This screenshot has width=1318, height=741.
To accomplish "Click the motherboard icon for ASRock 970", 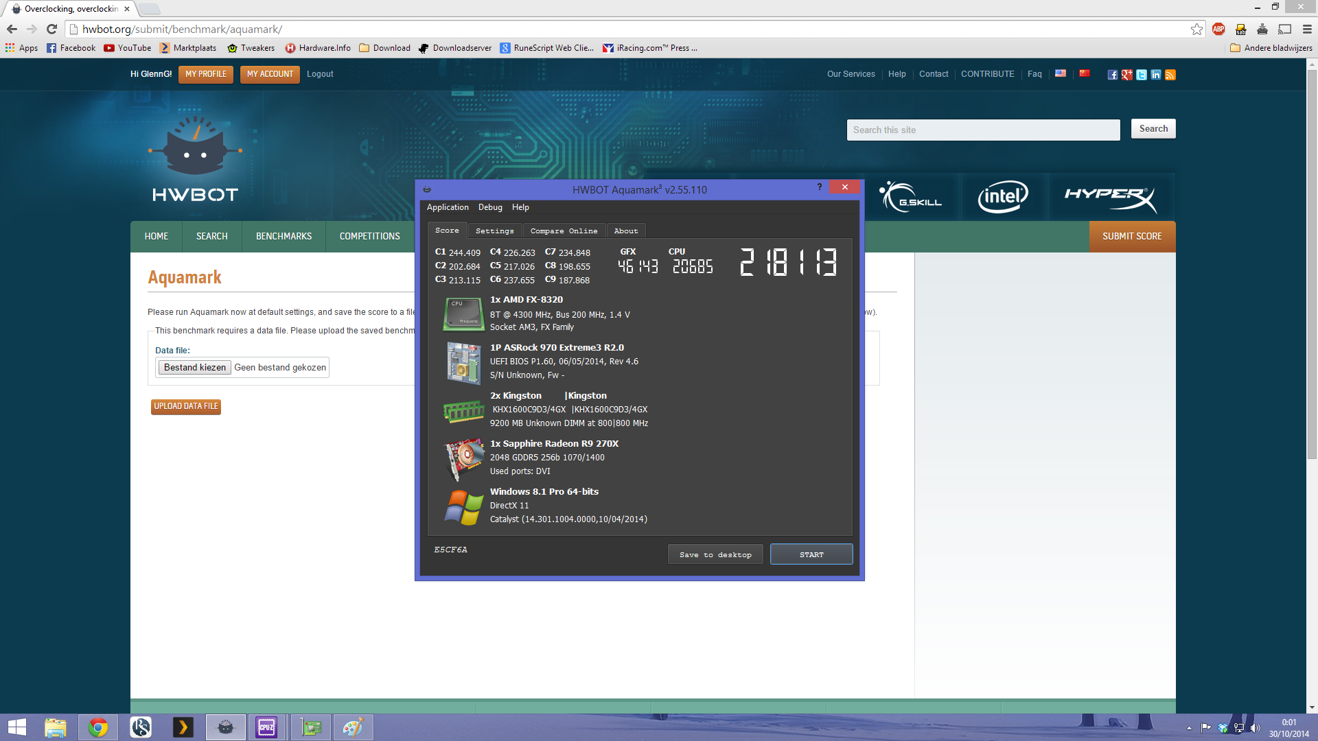I will coord(464,363).
